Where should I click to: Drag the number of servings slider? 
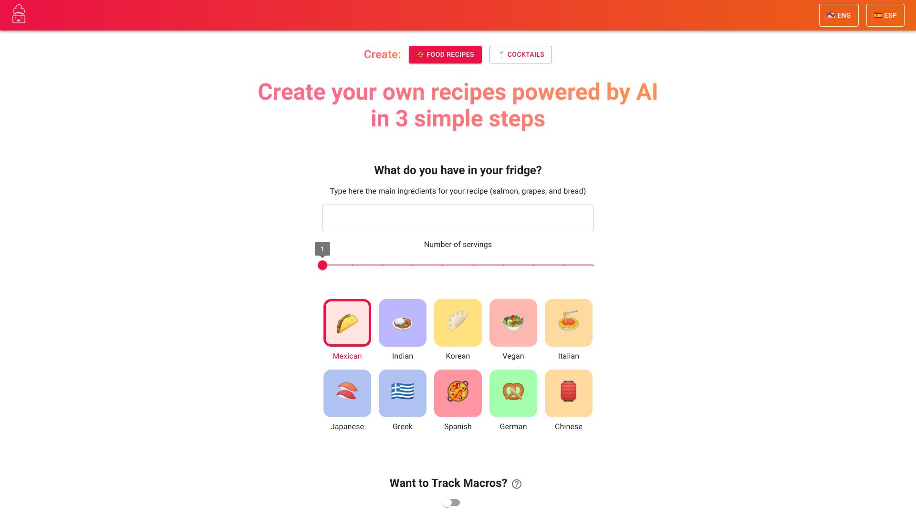pos(322,265)
